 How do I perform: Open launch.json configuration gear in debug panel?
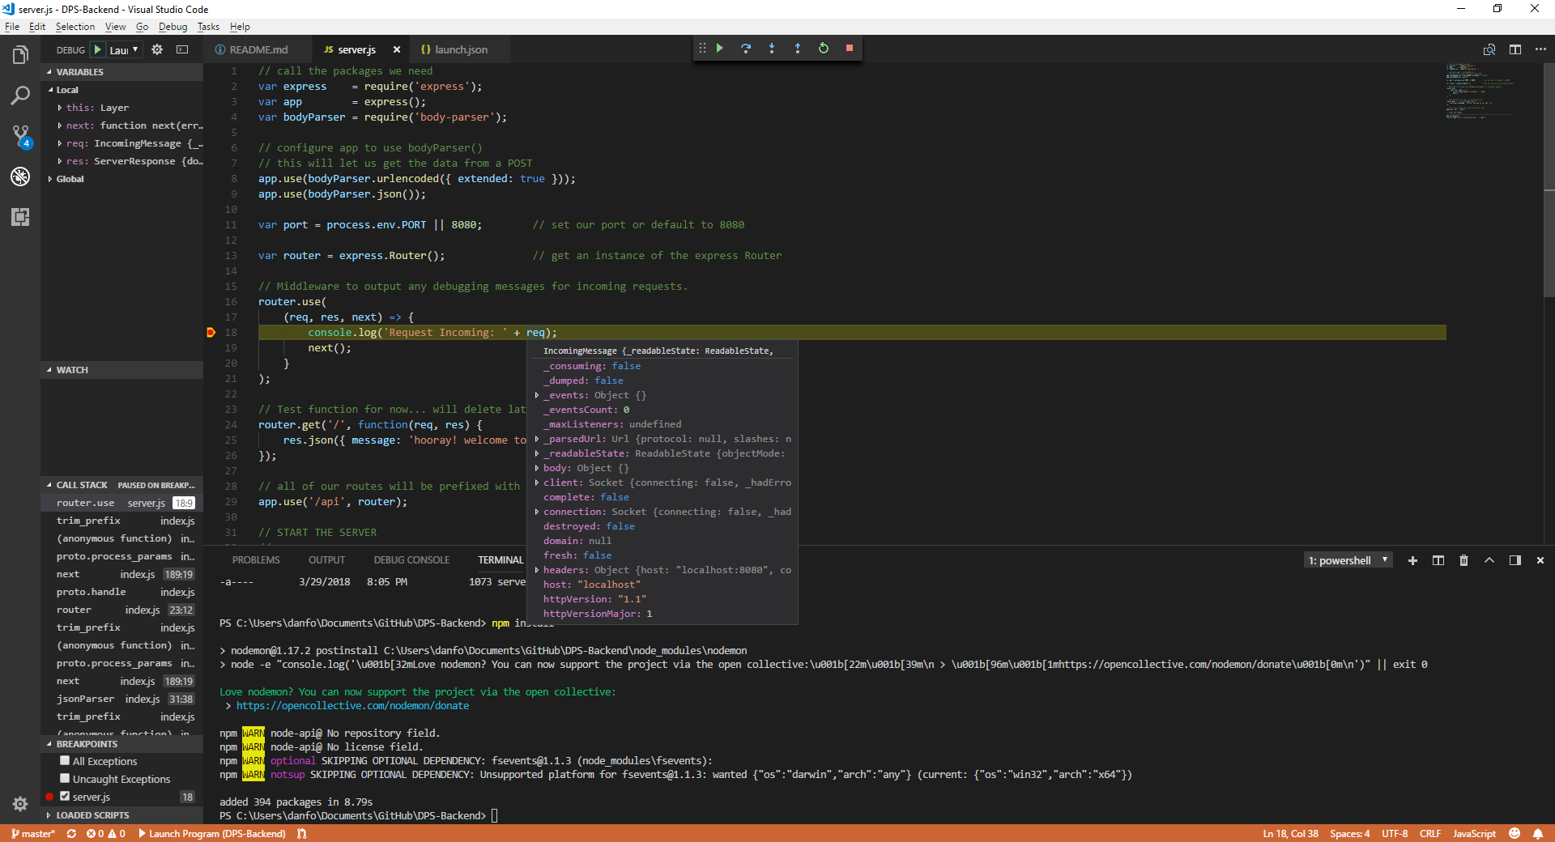point(157,49)
